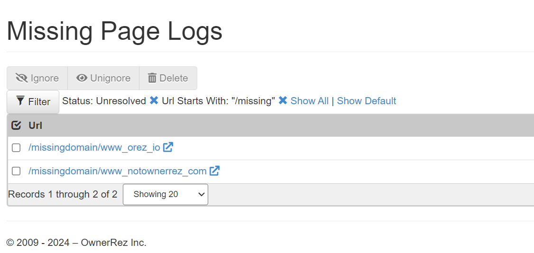Remove the Status: Unresolved filter
Screen dimensions: 534x253
(x=154, y=101)
